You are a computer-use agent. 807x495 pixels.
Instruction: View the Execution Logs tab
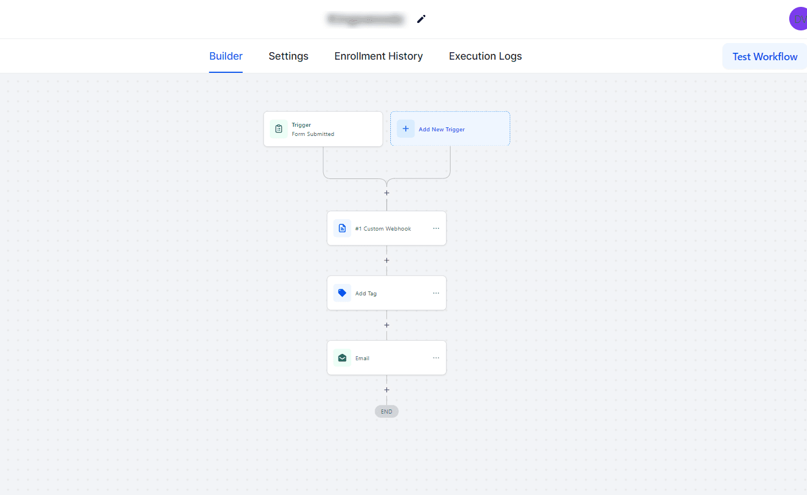tap(485, 56)
